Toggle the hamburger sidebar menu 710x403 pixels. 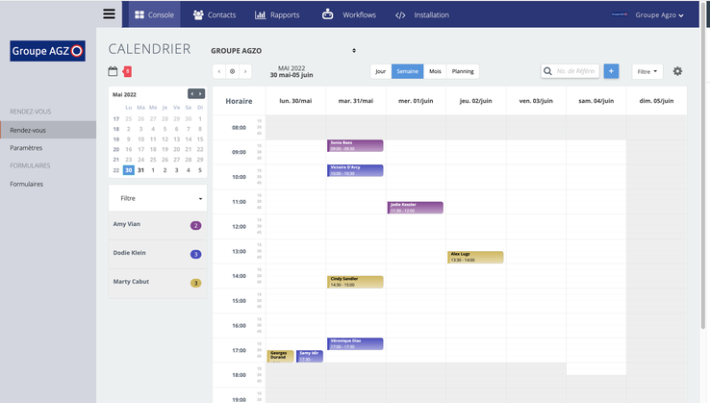coord(109,14)
